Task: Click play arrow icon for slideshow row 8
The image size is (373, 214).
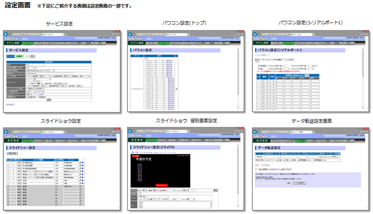Action: tap(83, 184)
